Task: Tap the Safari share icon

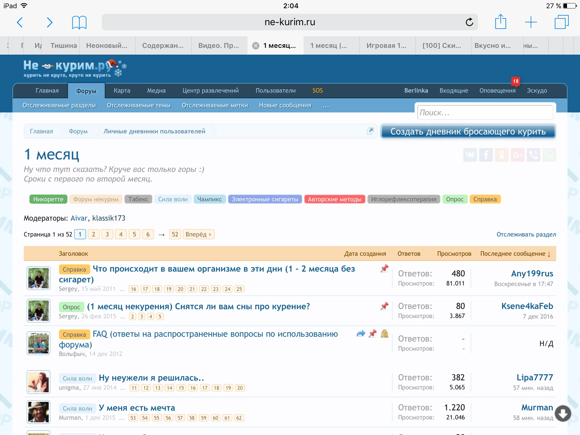Action: (500, 22)
